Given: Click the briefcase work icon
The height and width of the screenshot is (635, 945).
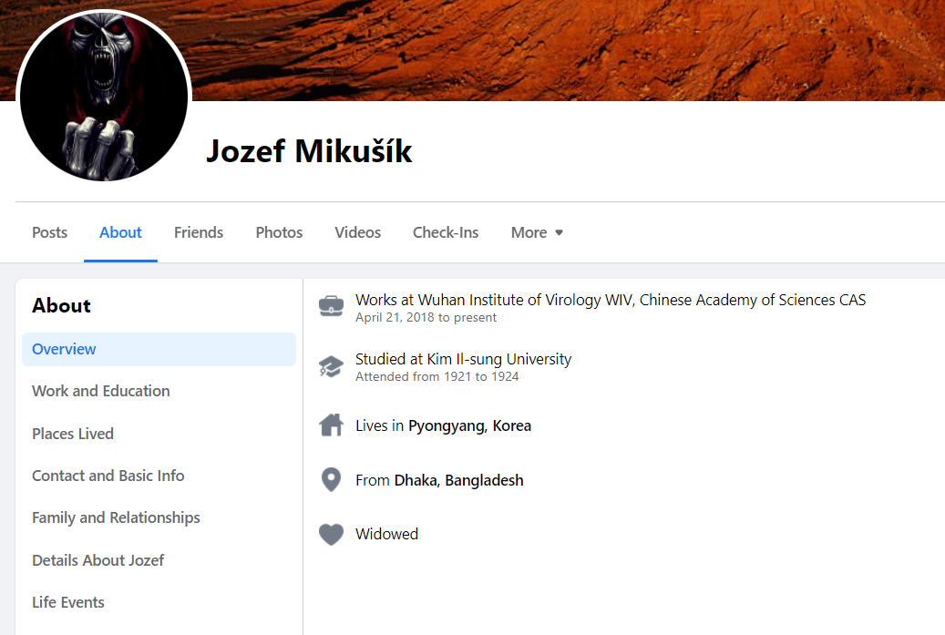Looking at the screenshot, I should pos(331,306).
